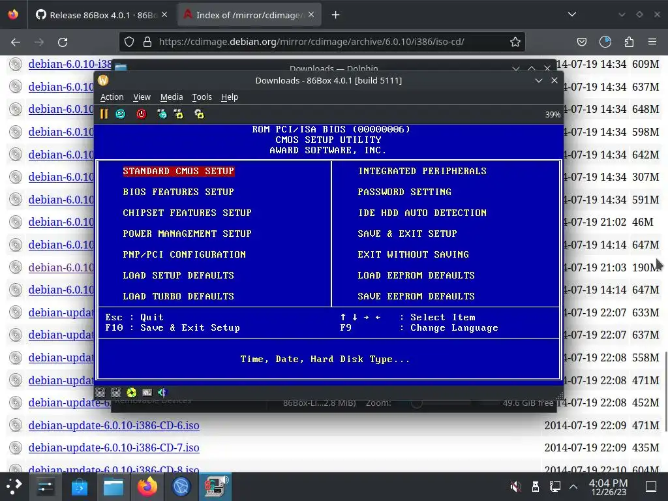
Task: Open Discover software store taskbar icon
Action: click(79, 487)
